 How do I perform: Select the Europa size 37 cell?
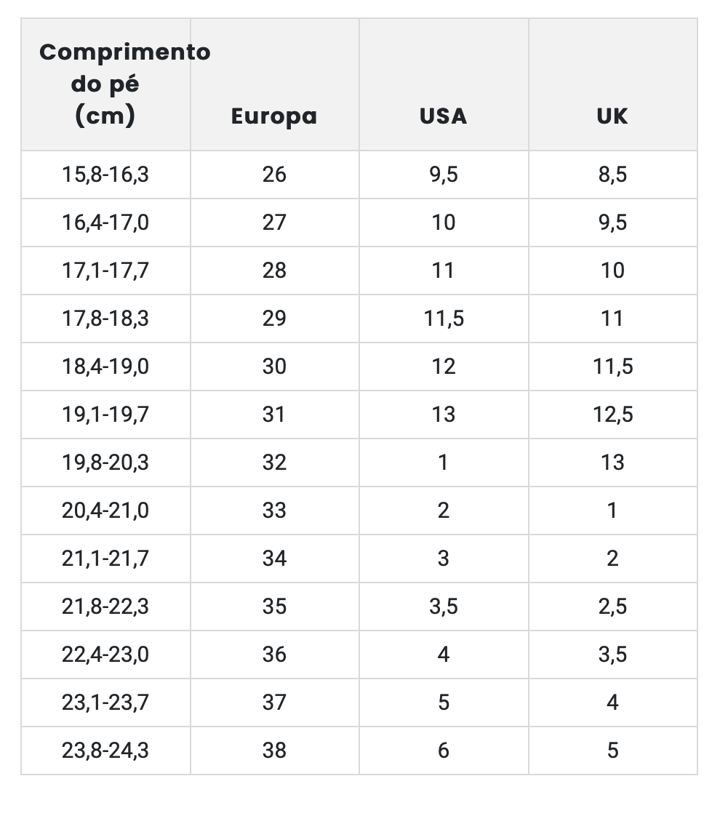pyautogui.click(x=274, y=703)
